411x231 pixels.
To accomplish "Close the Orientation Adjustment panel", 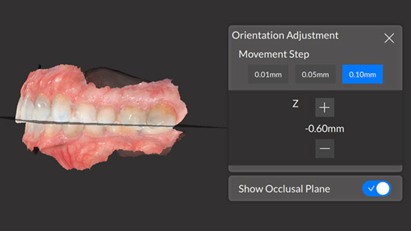I will 389,38.
